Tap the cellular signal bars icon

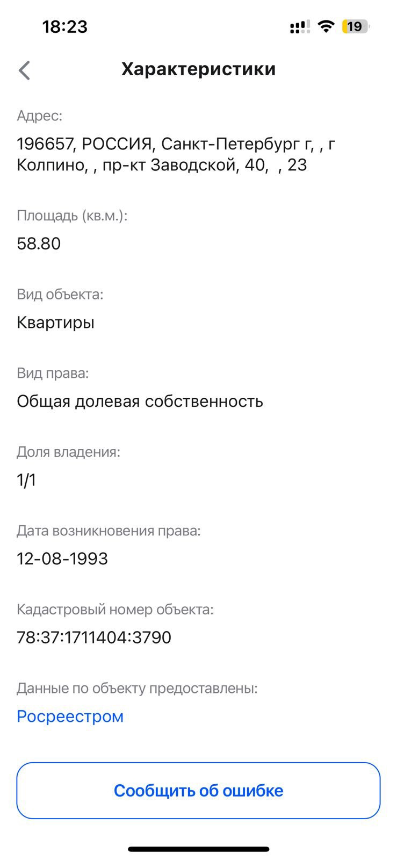299,26
